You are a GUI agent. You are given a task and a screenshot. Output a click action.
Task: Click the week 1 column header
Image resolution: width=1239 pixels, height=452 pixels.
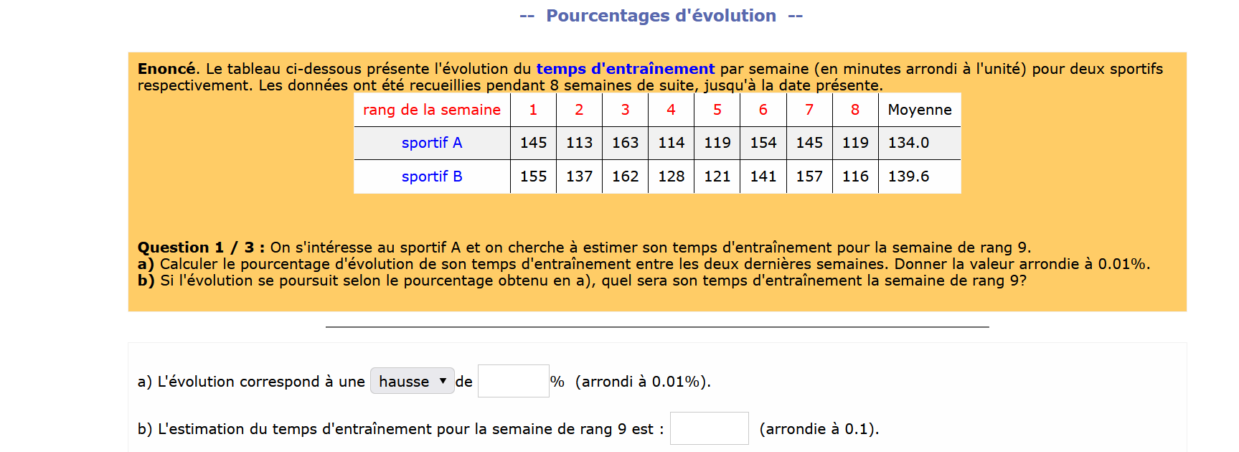click(533, 110)
